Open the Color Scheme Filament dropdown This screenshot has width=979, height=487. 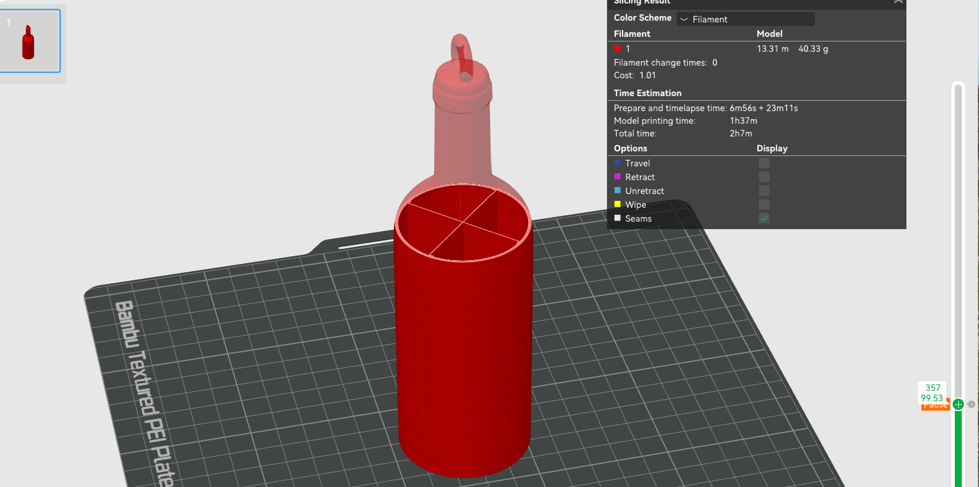click(x=745, y=19)
